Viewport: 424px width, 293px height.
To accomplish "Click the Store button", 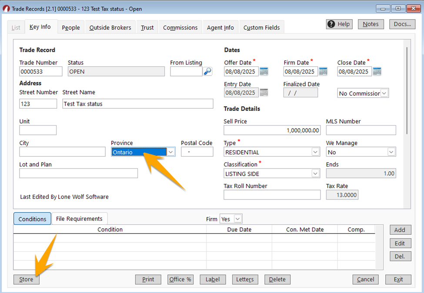I will (x=26, y=280).
